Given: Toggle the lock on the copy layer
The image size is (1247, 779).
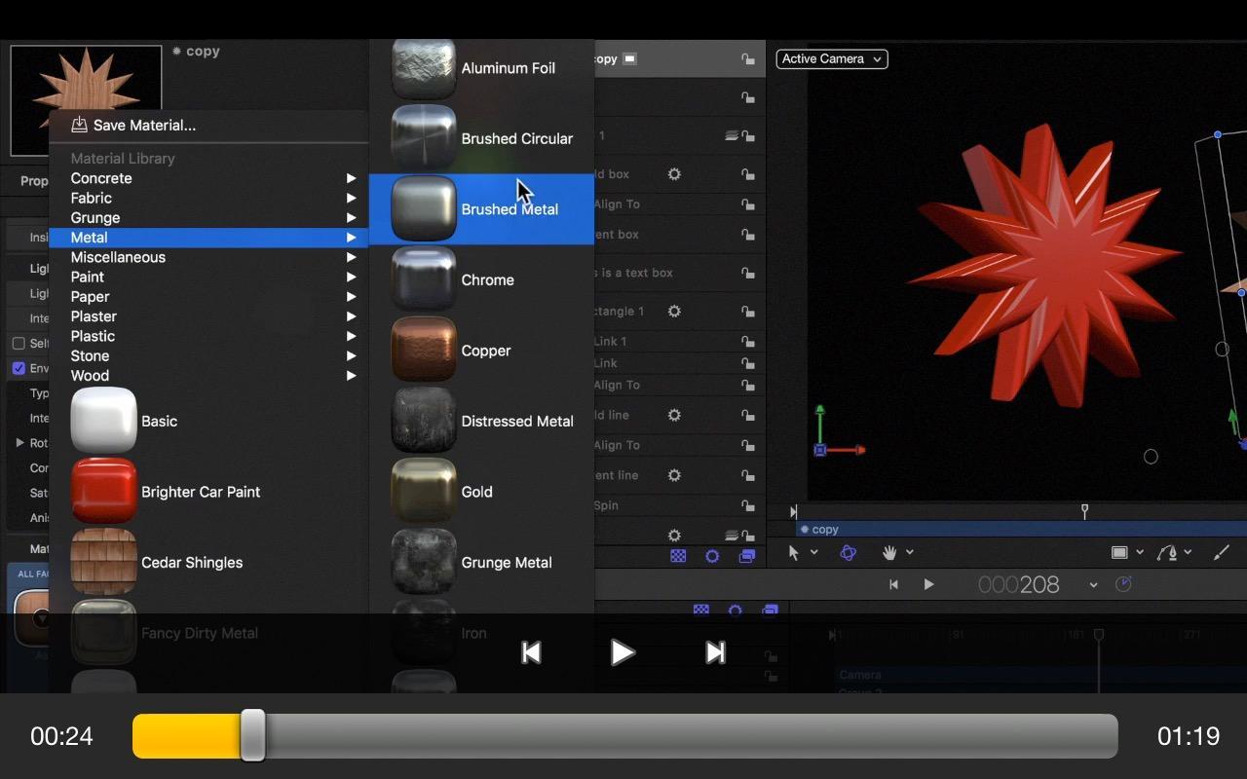Looking at the screenshot, I should pos(747,59).
